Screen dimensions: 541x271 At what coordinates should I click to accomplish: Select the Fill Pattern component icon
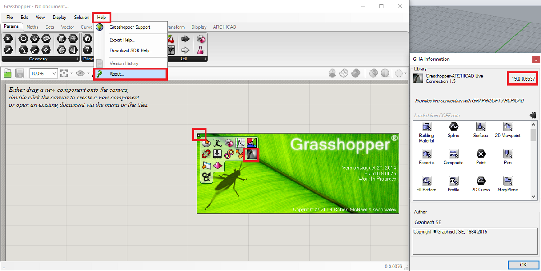pyautogui.click(x=426, y=181)
